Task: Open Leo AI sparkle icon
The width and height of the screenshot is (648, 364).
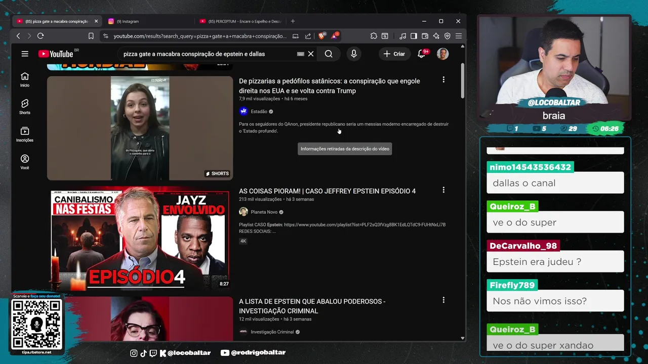Action: (436, 36)
